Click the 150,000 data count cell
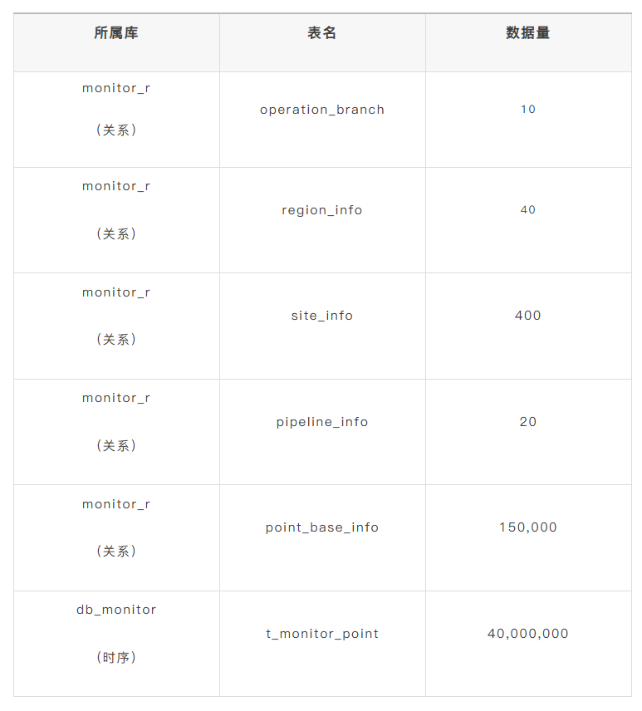This screenshot has height=711, width=642. 528,527
